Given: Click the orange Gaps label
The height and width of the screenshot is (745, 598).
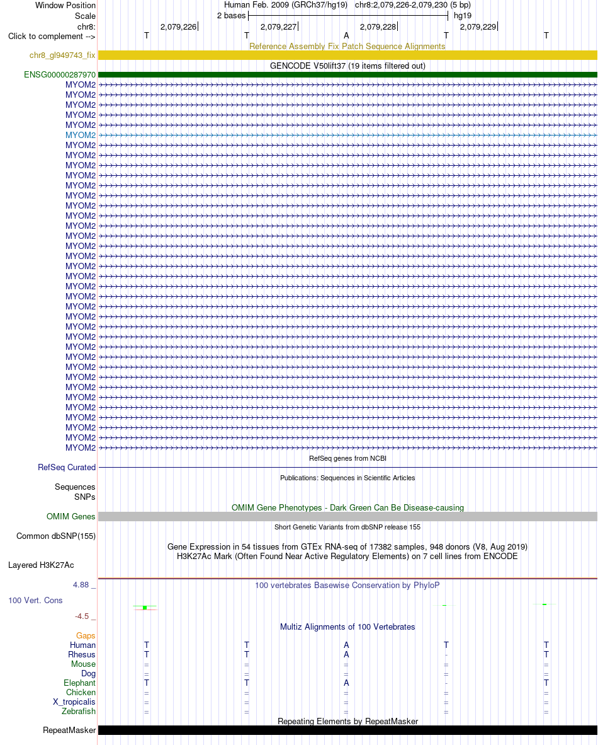Looking at the screenshot, I should coord(86,636).
